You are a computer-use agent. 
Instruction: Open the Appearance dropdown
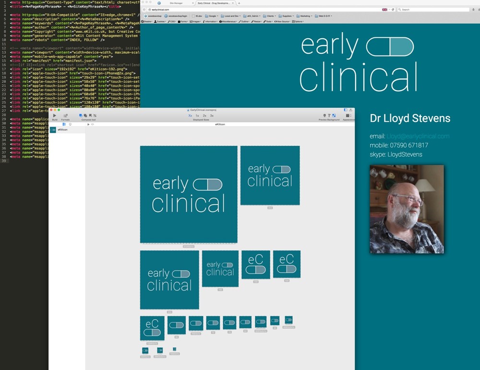point(348,116)
